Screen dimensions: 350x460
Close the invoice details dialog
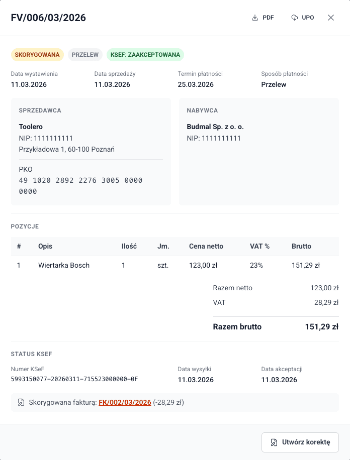point(331,18)
